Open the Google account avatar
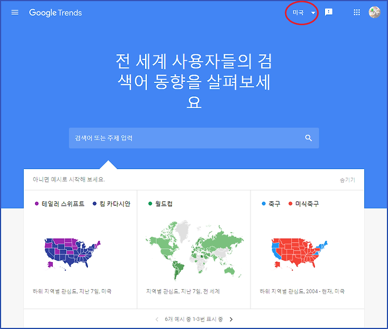The width and height of the screenshot is (388, 329). pos(375,12)
